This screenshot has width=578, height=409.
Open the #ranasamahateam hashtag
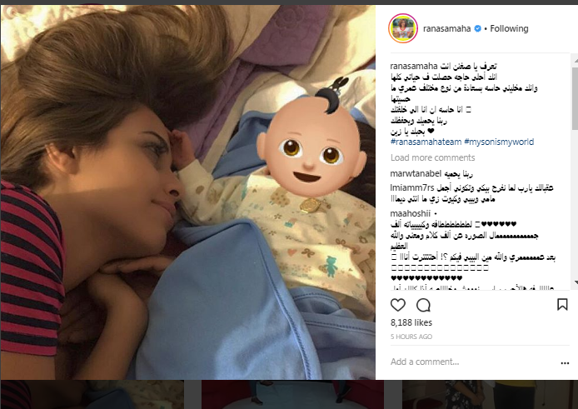pyautogui.click(x=426, y=142)
